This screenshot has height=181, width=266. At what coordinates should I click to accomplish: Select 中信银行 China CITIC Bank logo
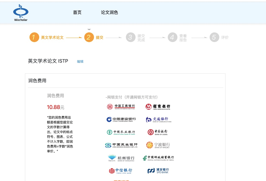[121, 171]
